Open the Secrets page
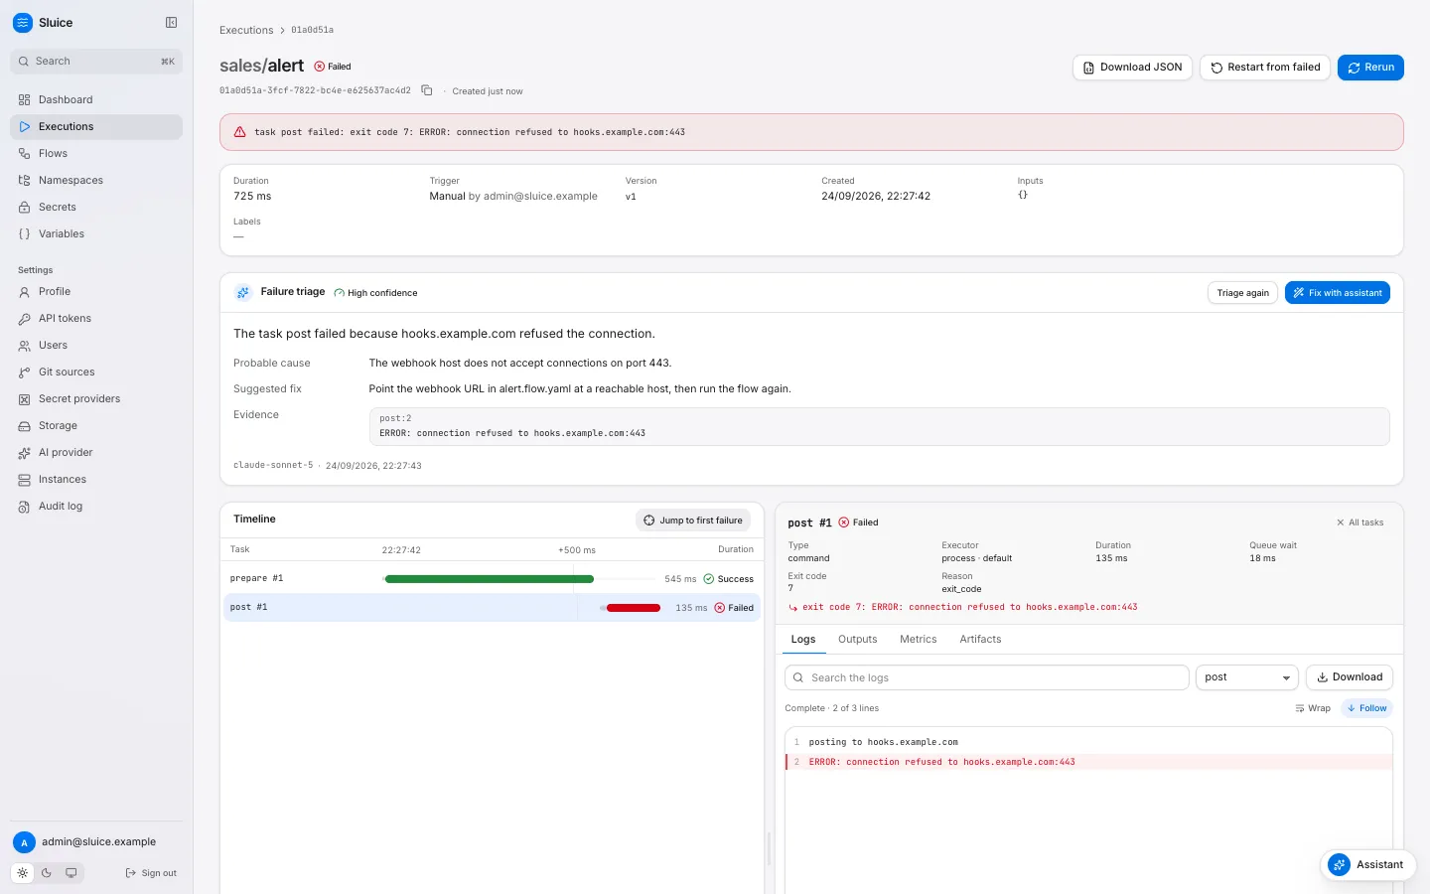This screenshot has width=1430, height=894. [x=96, y=207]
